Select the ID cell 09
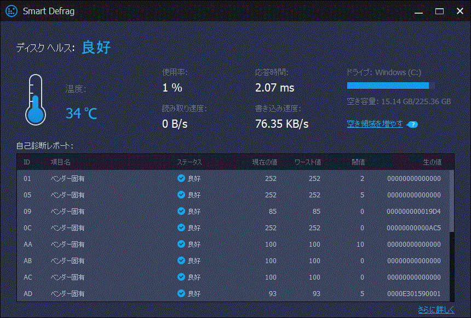 tap(27, 212)
